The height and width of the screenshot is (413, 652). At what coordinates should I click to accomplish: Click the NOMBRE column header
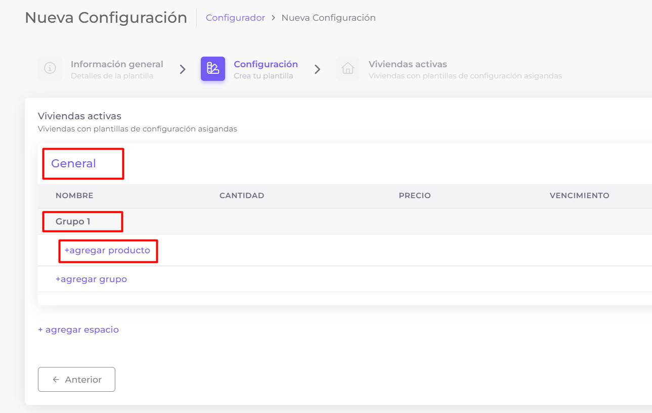point(74,196)
